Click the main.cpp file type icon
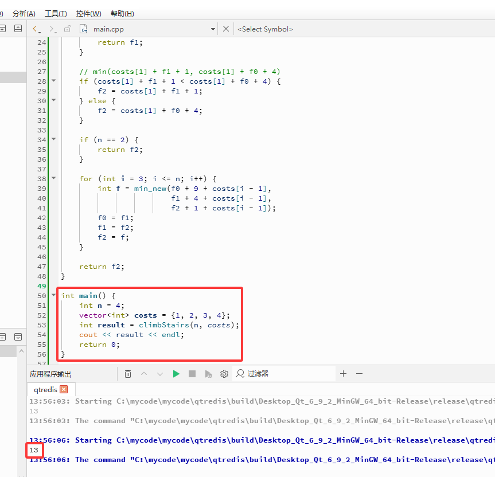The width and height of the screenshot is (495, 477). coord(83,29)
